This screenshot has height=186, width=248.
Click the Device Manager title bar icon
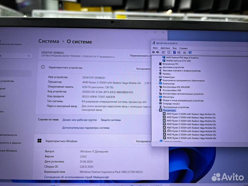[154, 43]
